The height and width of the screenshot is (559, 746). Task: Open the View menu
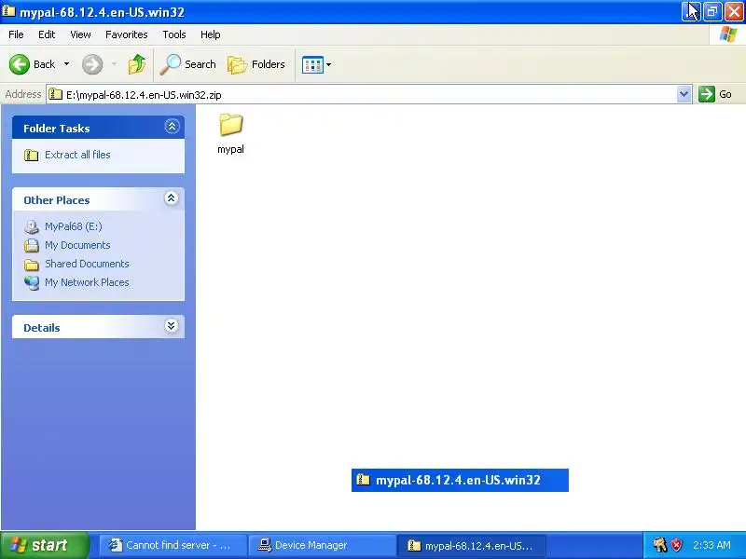point(80,34)
